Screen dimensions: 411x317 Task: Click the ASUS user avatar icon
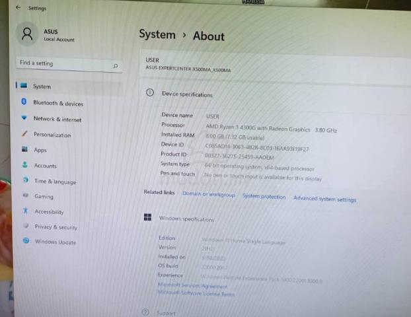click(x=27, y=34)
